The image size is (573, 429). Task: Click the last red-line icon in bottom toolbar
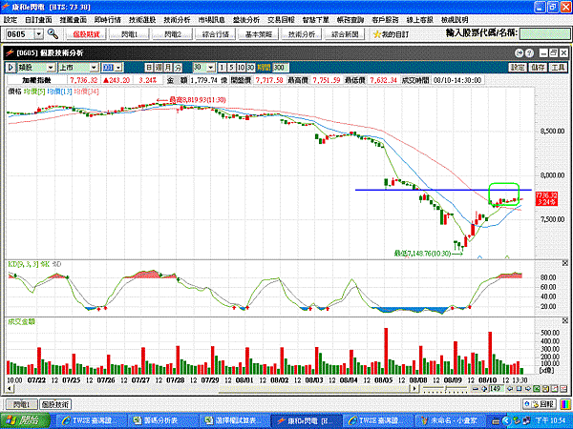(563, 389)
